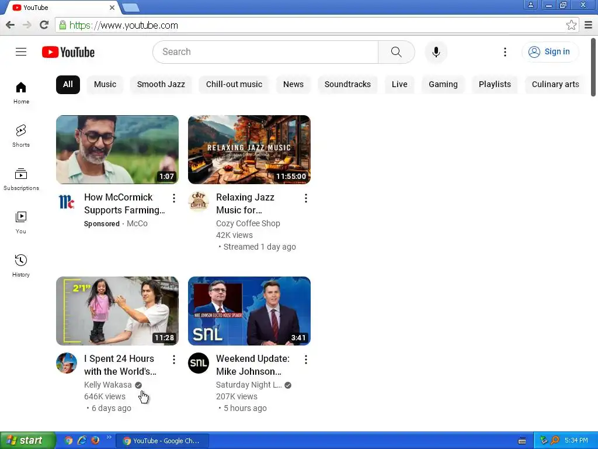Reload the page with refresh icon

click(44, 25)
